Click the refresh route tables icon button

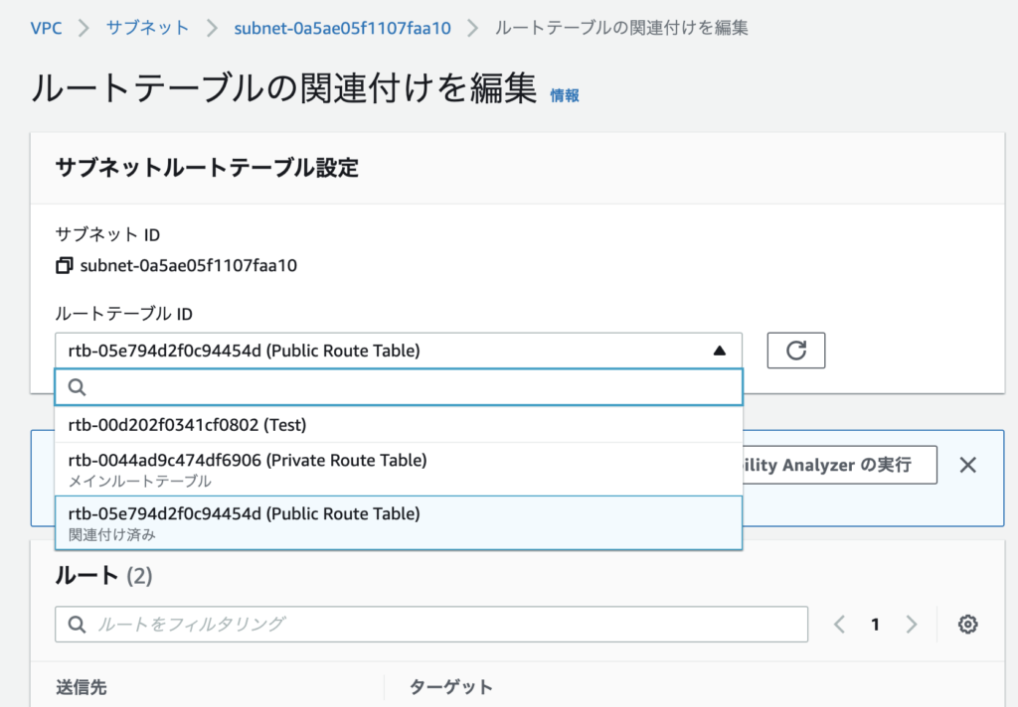coord(796,351)
